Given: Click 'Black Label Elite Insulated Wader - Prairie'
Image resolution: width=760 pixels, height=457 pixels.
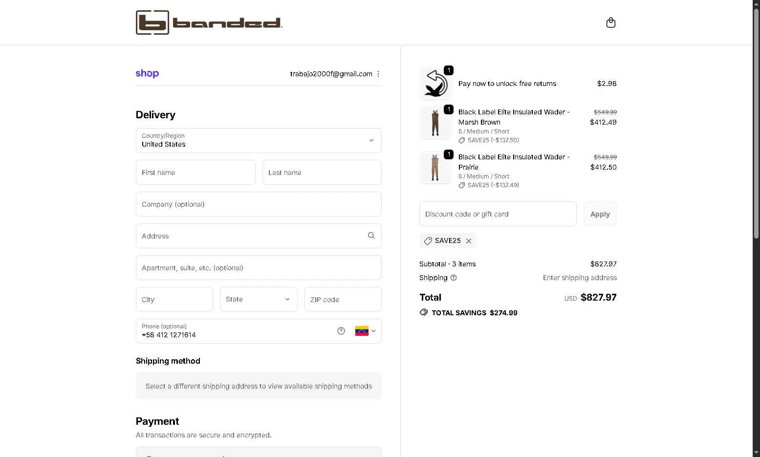Looking at the screenshot, I should tap(514, 162).
